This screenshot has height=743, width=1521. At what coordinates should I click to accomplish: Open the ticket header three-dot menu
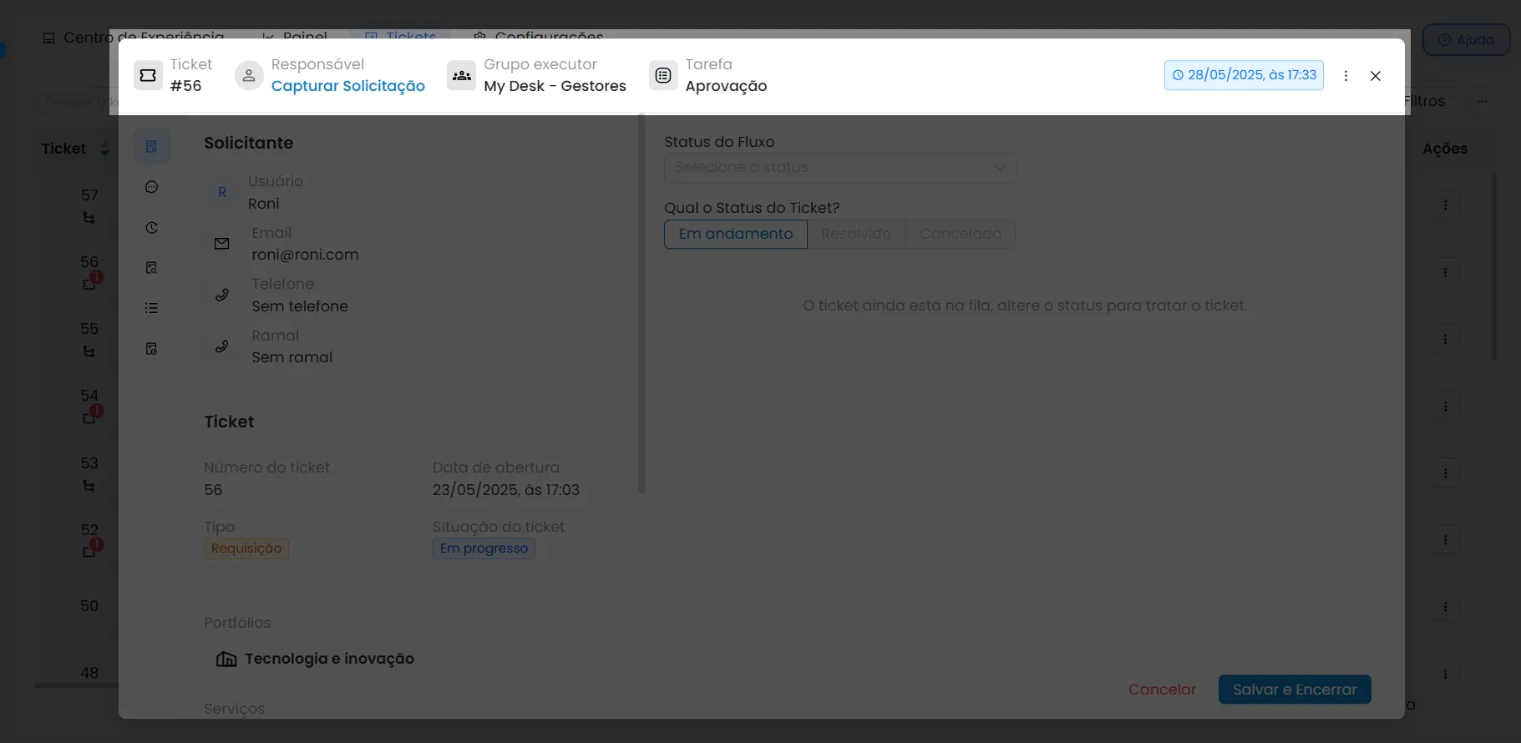[1346, 76]
